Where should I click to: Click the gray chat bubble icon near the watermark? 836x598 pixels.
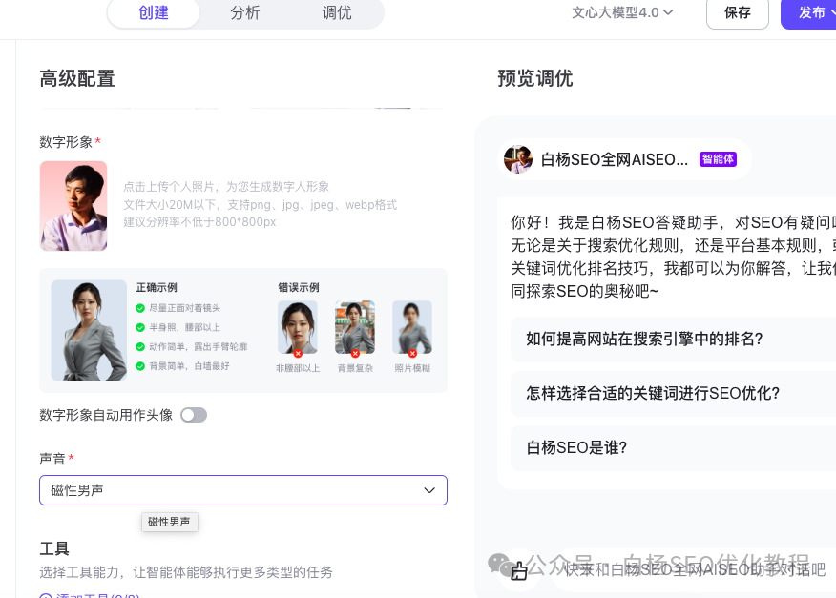coord(497,564)
